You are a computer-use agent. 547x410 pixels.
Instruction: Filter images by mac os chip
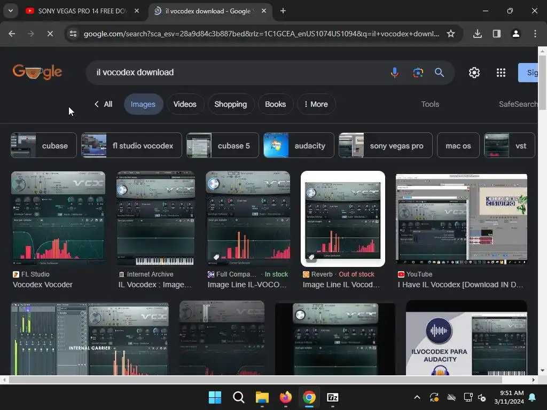[458, 145]
